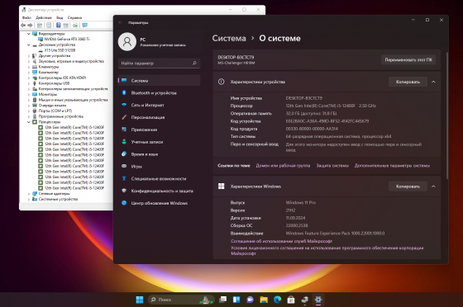Open Защита системы link
463x307 pixels.
point(332,166)
